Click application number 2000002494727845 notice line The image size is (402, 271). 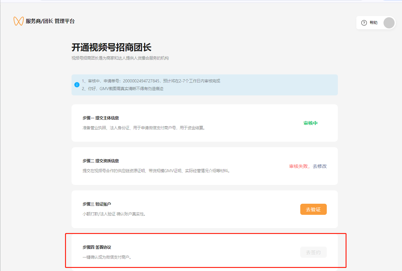pos(151,81)
